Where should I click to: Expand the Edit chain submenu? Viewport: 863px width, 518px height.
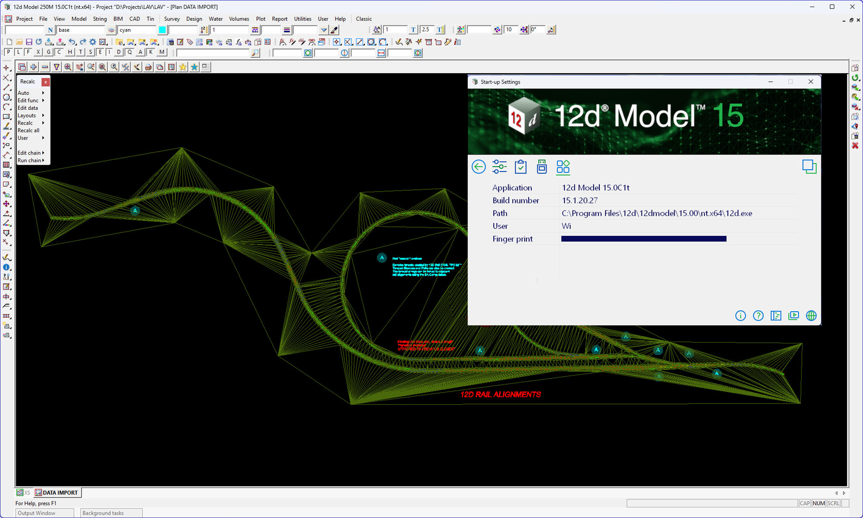tap(31, 153)
